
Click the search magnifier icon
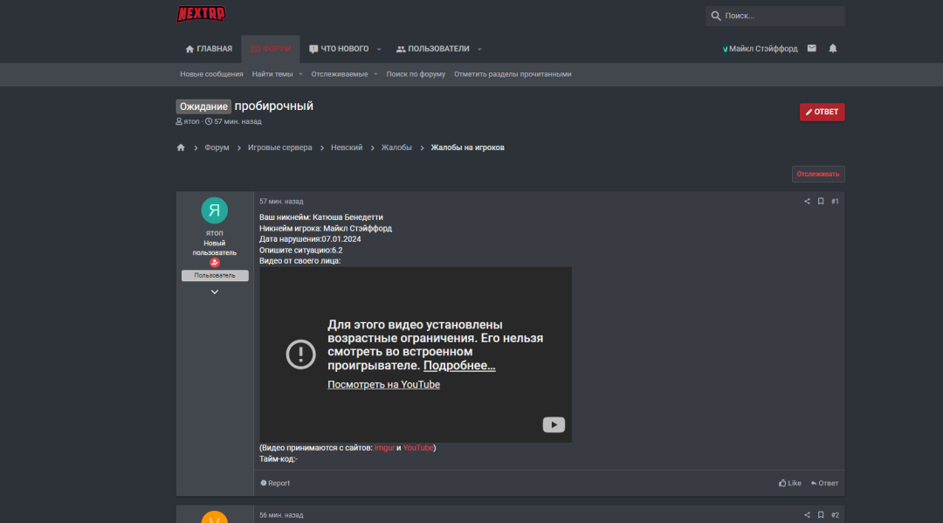click(716, 16)
